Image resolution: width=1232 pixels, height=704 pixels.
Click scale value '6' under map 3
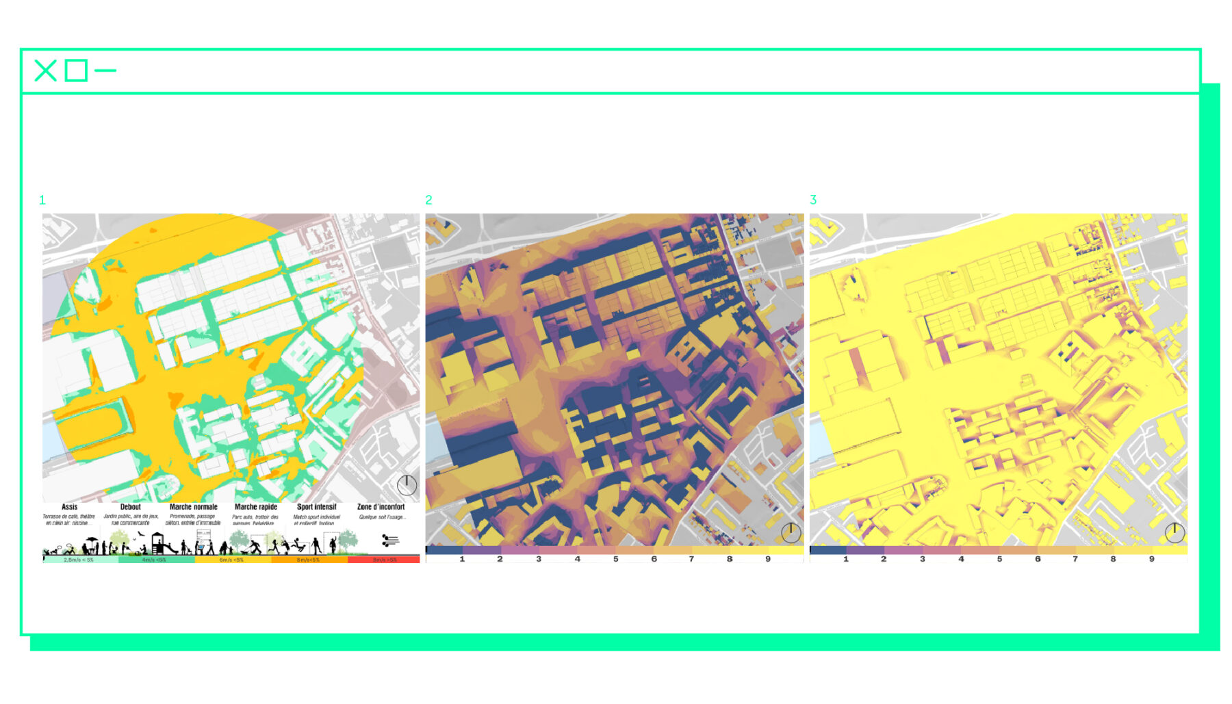point(1038,559)
